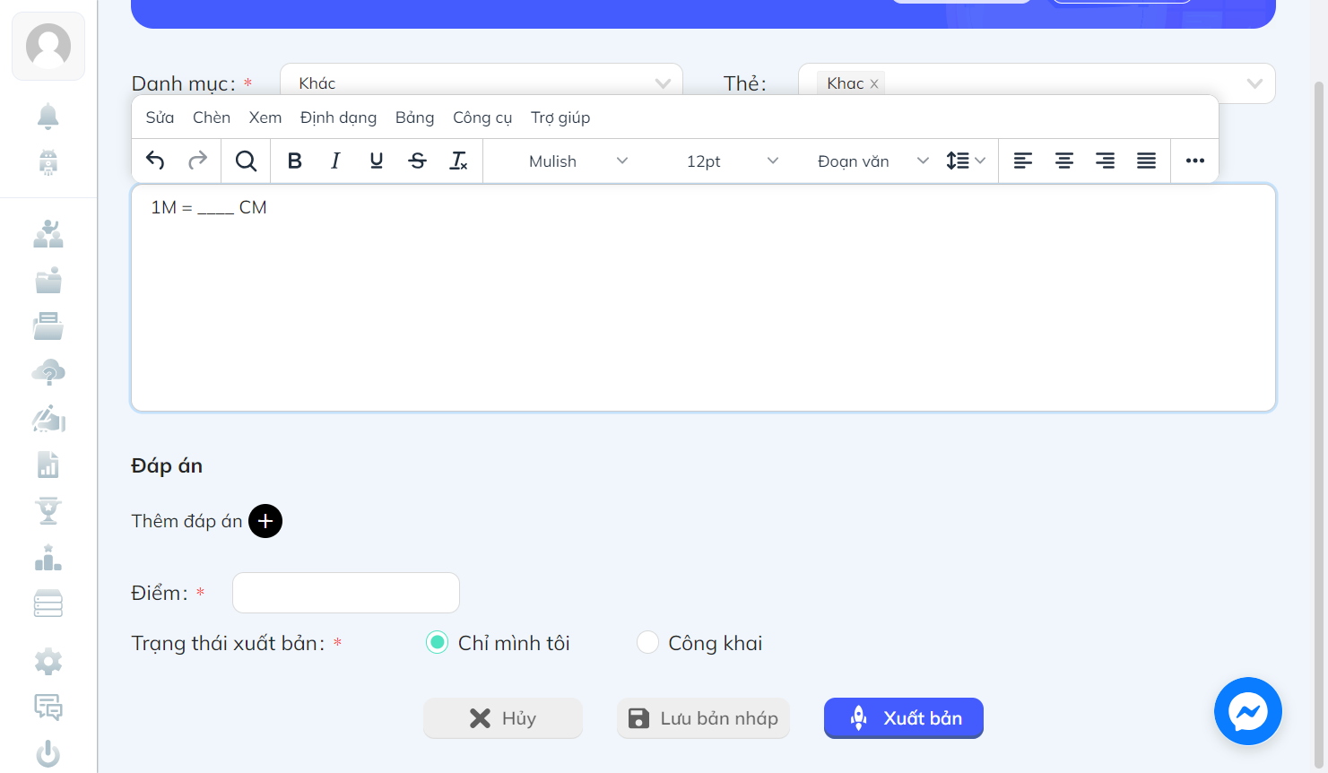Show more toolbar options

[1195, 161]
